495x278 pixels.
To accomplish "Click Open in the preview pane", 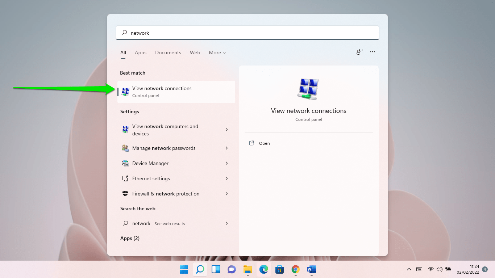I will [x=264, y=143].
